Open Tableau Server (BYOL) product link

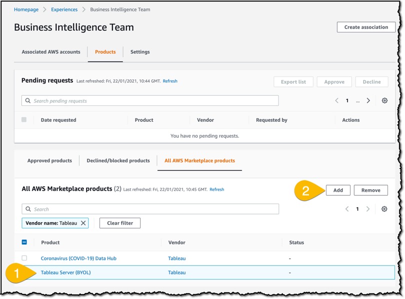65,273
